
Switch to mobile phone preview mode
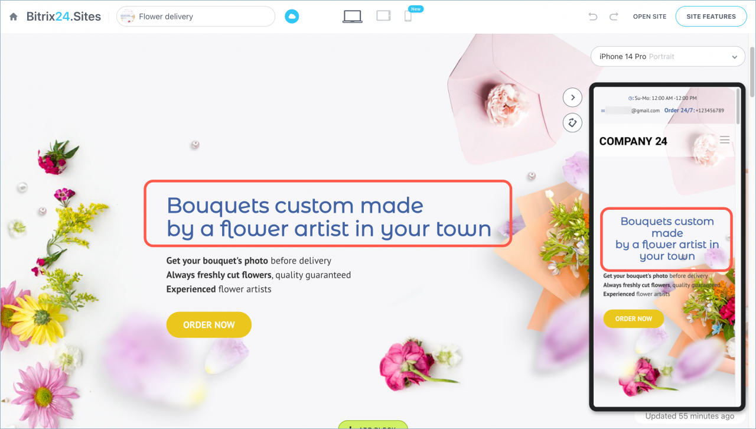point(408,17)
